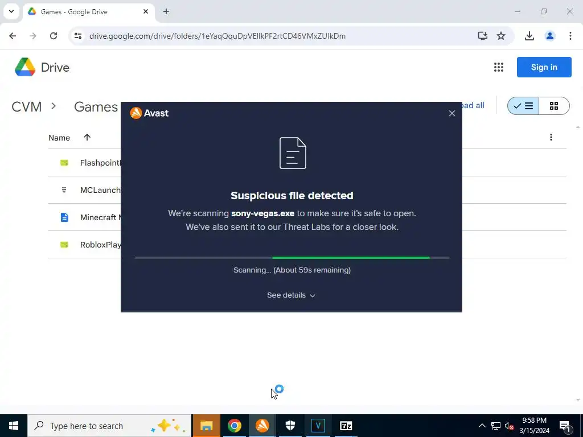Select the Minecraft document row
The width and height of the screenshot is (583, 437).
[307, 217]
